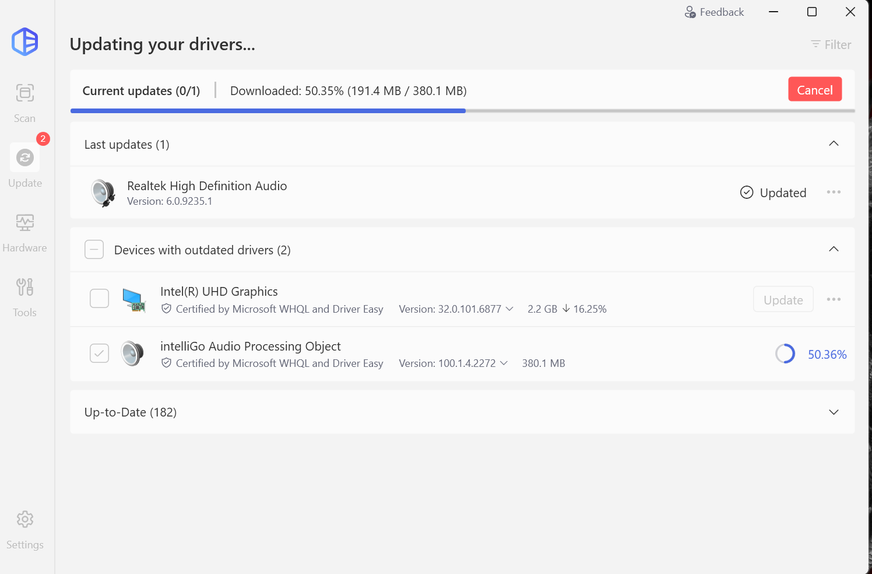This screenshot has height=574, width=872.
Task: Click the 2.2 GB size value
Action: pyautogui.click(x=543, y=309)
